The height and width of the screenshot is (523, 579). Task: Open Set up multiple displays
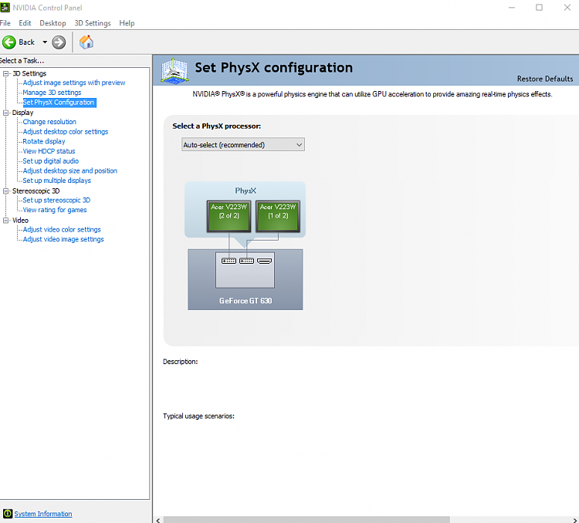[x=56, y=181]
